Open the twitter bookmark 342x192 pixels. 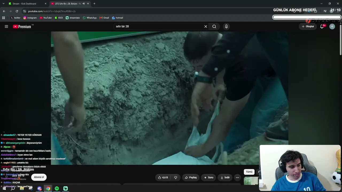(x=15, y=18)
